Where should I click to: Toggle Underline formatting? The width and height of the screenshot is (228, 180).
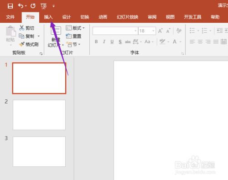coord(112,41)
